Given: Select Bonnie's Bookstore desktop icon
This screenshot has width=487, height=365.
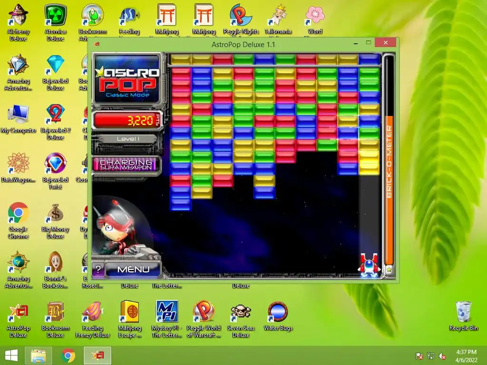Looking at the screenshot, I should [55, 269].
